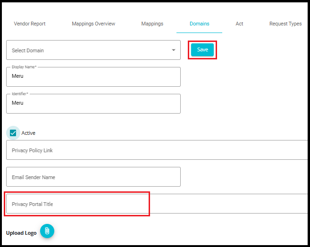Switch to the Act tab

pos(239,24)
